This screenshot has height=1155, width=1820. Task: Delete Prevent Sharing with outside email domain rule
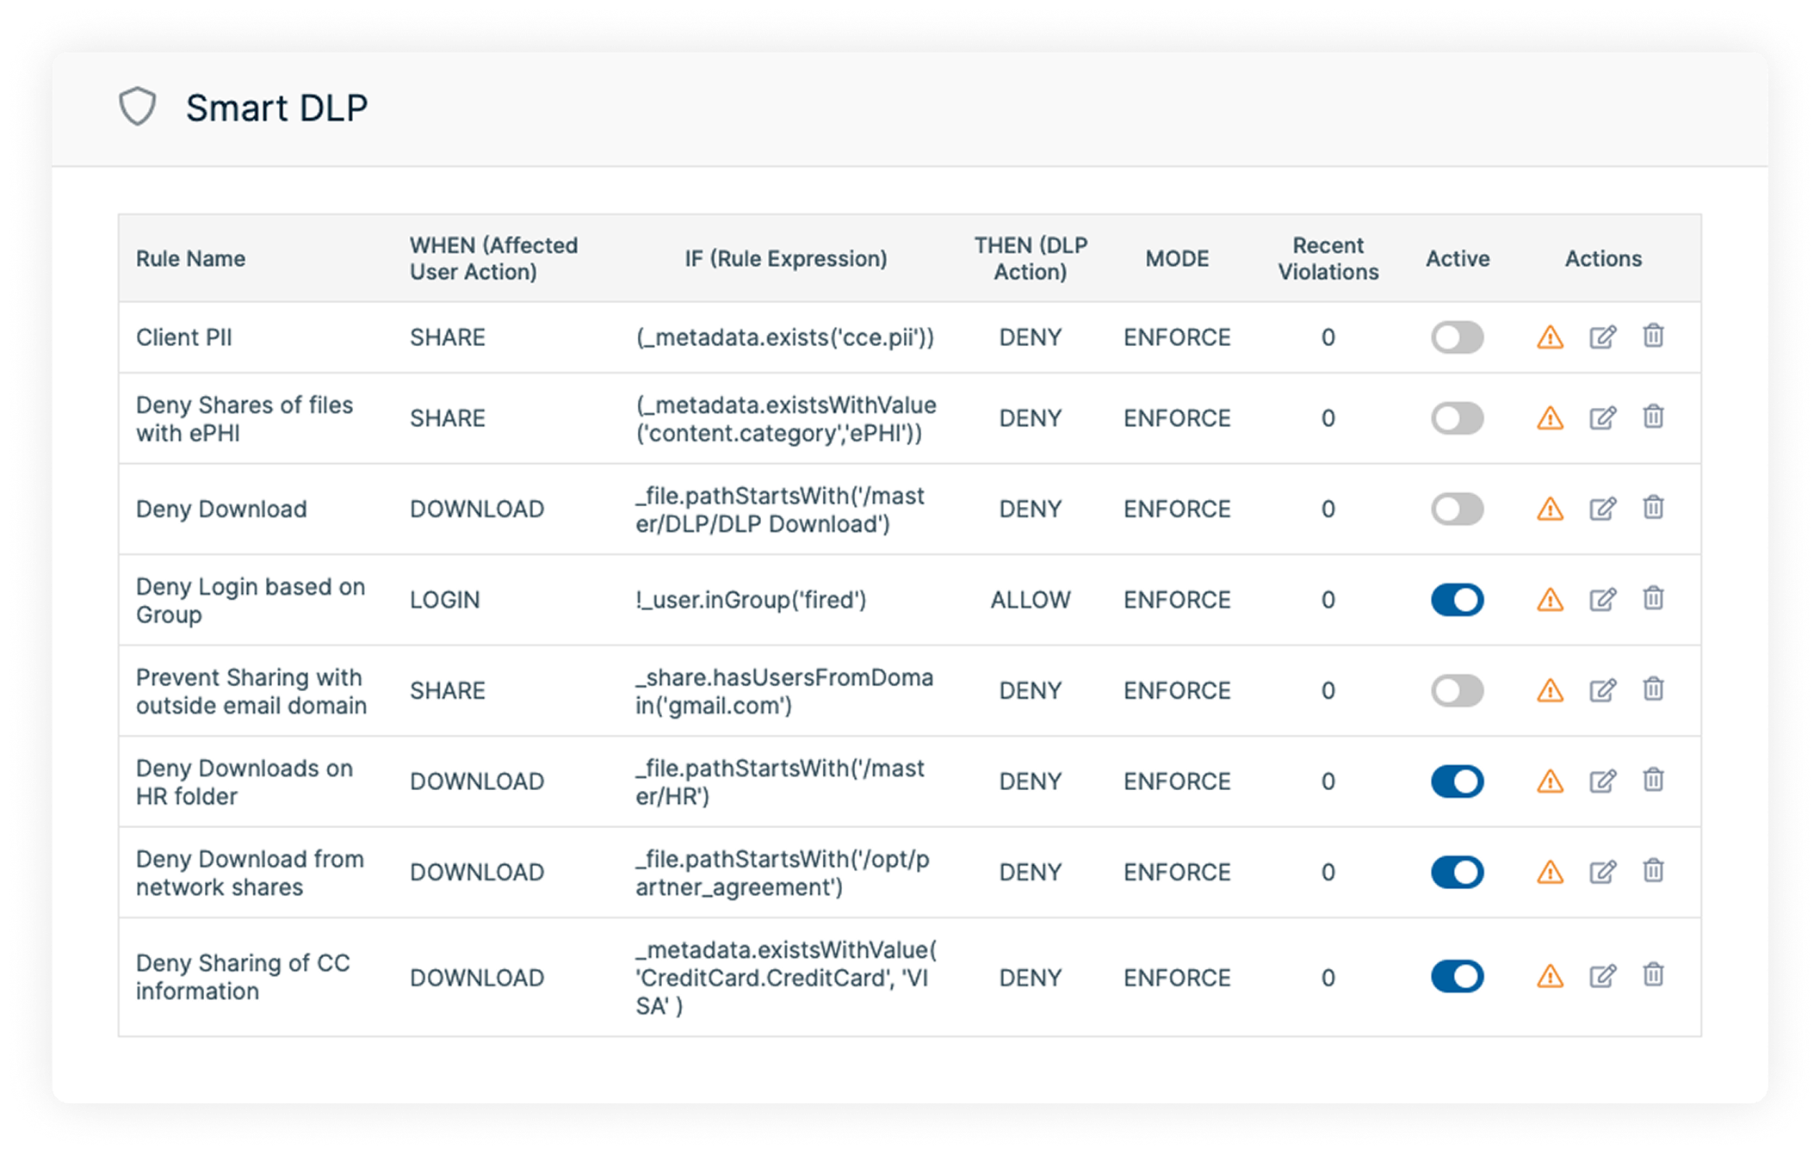(x=1653, y=689)
